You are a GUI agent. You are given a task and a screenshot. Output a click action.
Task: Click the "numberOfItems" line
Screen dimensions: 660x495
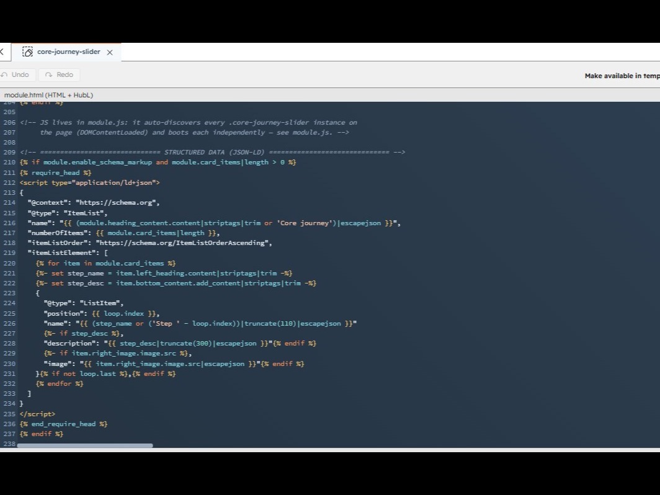(x=124, y=233)
